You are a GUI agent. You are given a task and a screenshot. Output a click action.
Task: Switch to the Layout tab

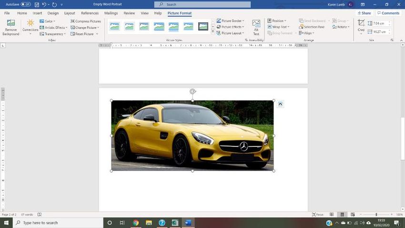(70, 13)
